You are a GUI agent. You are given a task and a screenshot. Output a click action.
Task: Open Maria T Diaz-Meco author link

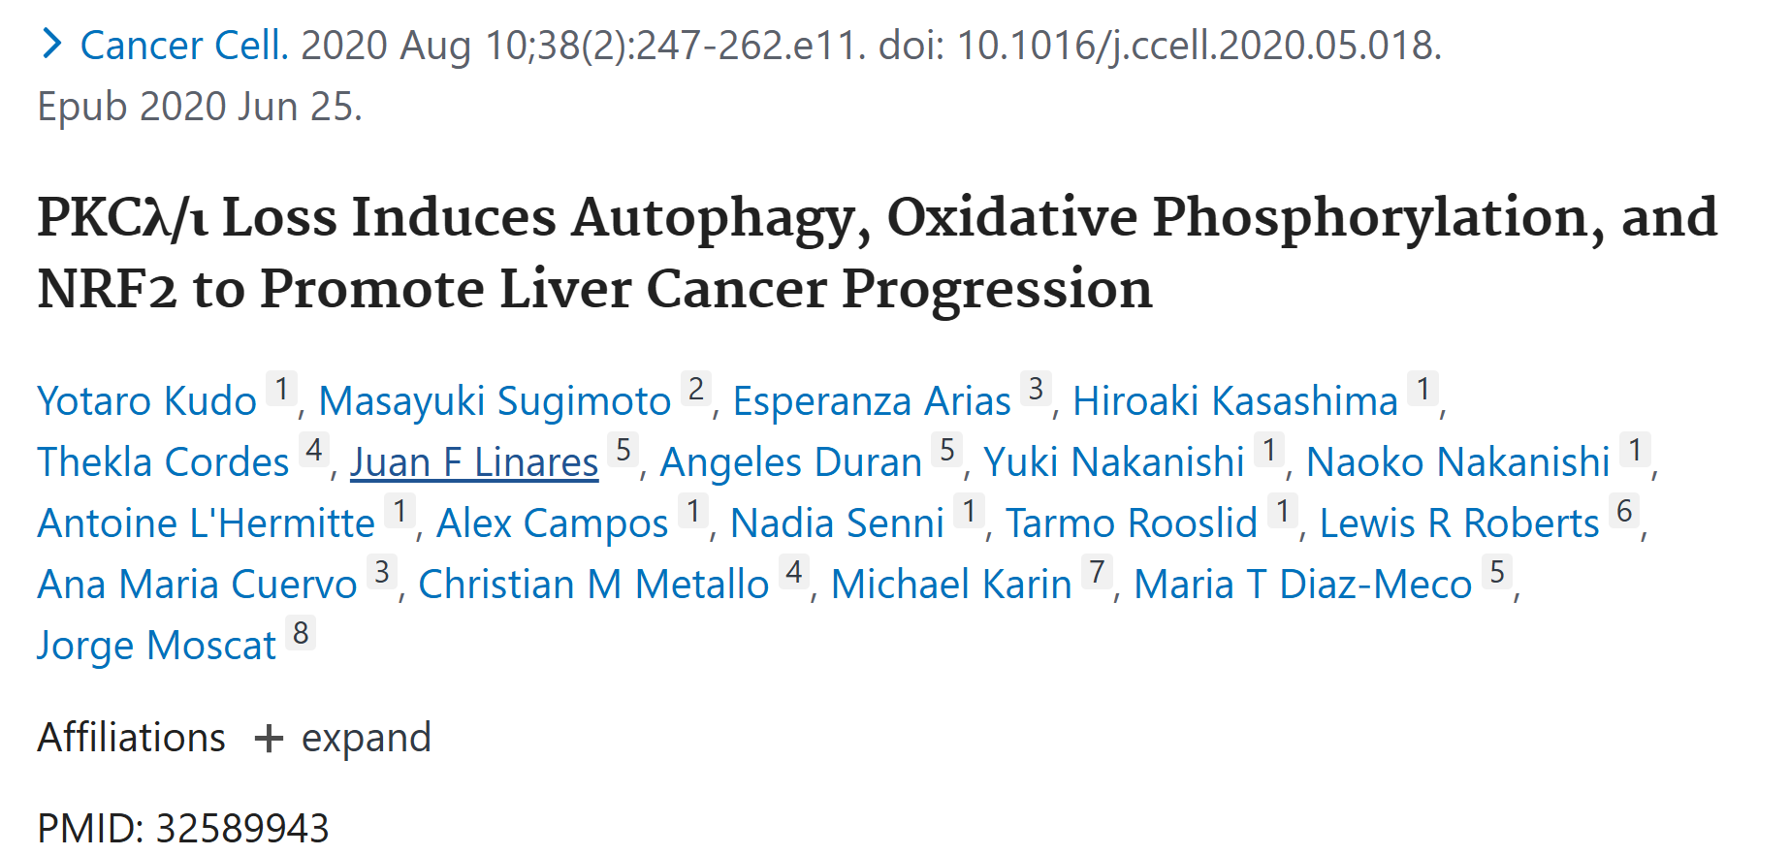click(x=1302, y=585)
